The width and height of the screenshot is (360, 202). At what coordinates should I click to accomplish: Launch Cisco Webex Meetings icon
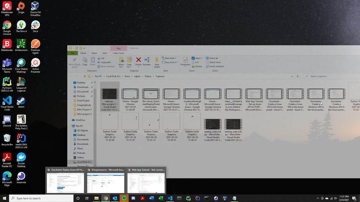[x=21, y=65]
